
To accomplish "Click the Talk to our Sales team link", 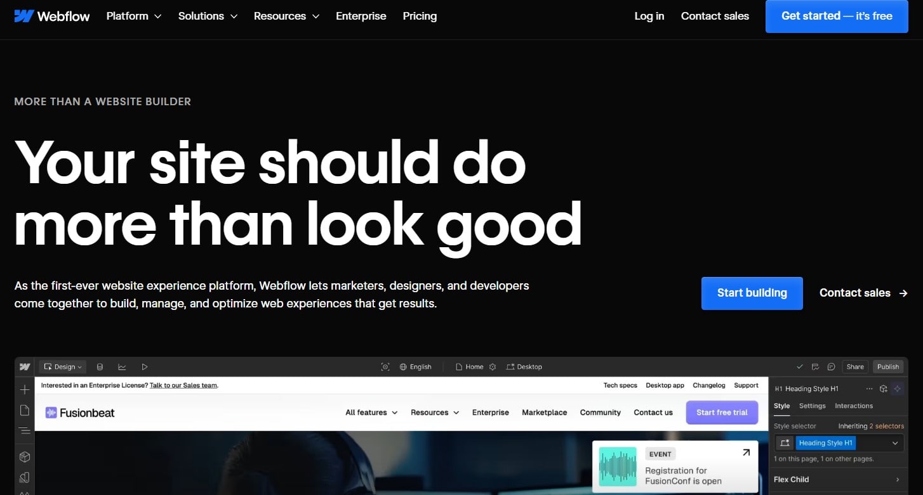I will (183, 385).
